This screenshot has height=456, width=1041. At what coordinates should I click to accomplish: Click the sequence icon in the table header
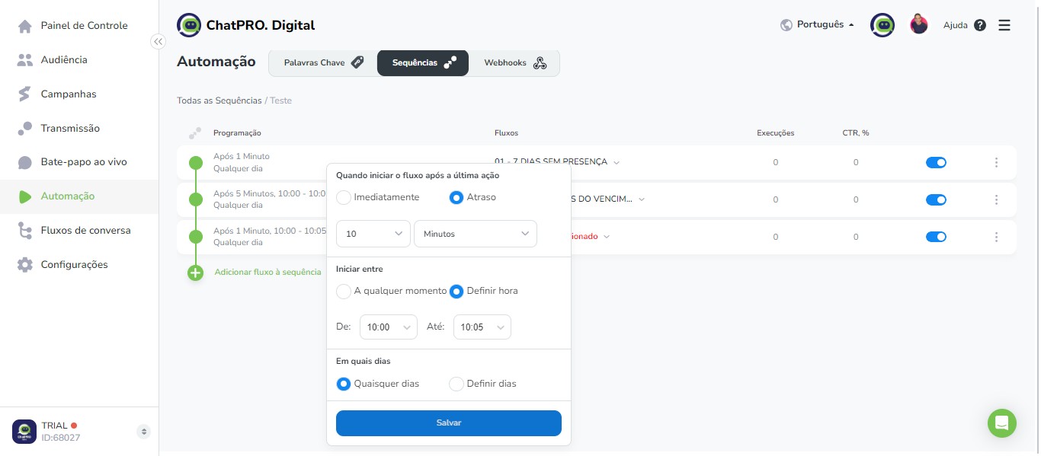pos(195,133)
